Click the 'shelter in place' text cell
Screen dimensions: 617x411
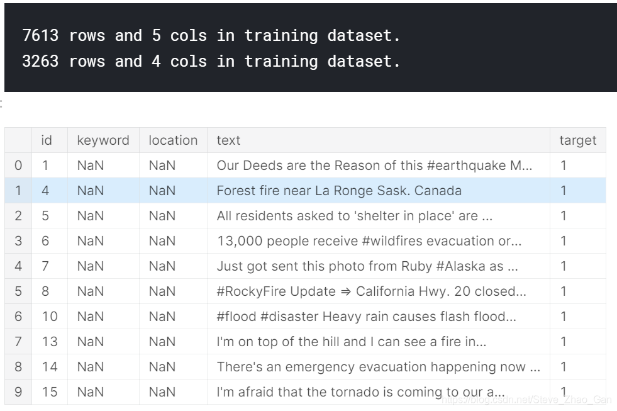coord(354,216)
